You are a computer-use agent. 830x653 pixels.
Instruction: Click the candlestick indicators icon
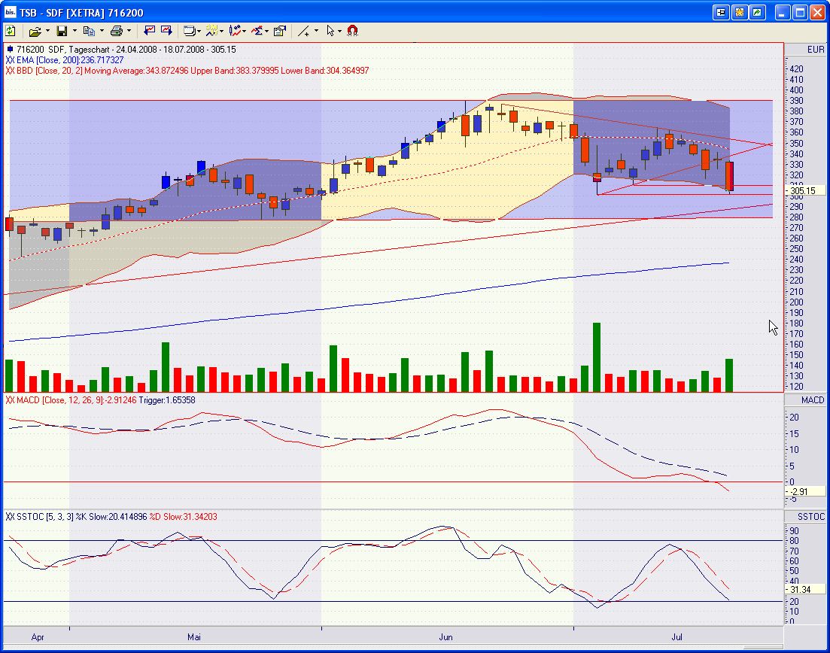coord(235,31)
